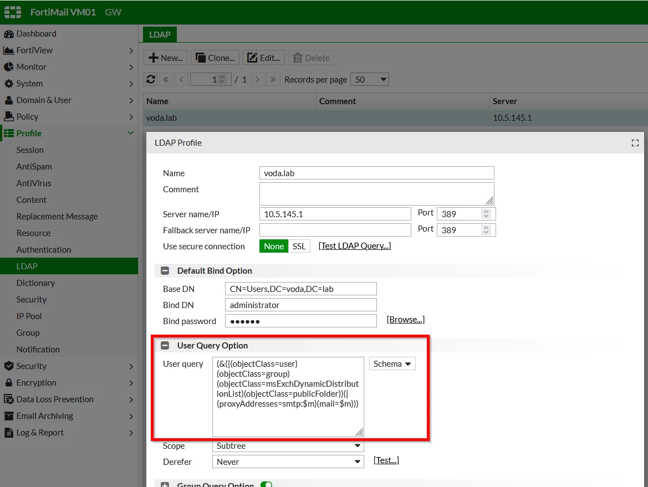Toggle the Group Query Option switch

(x=267, y=485)
